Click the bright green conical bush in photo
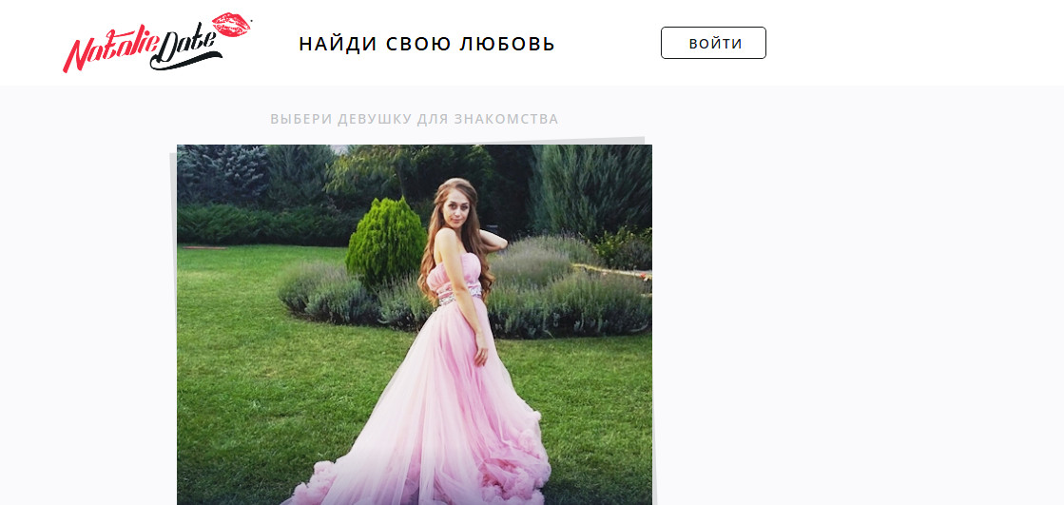The height and width of the screenshot is (505, 1064). tap(385, 241)
